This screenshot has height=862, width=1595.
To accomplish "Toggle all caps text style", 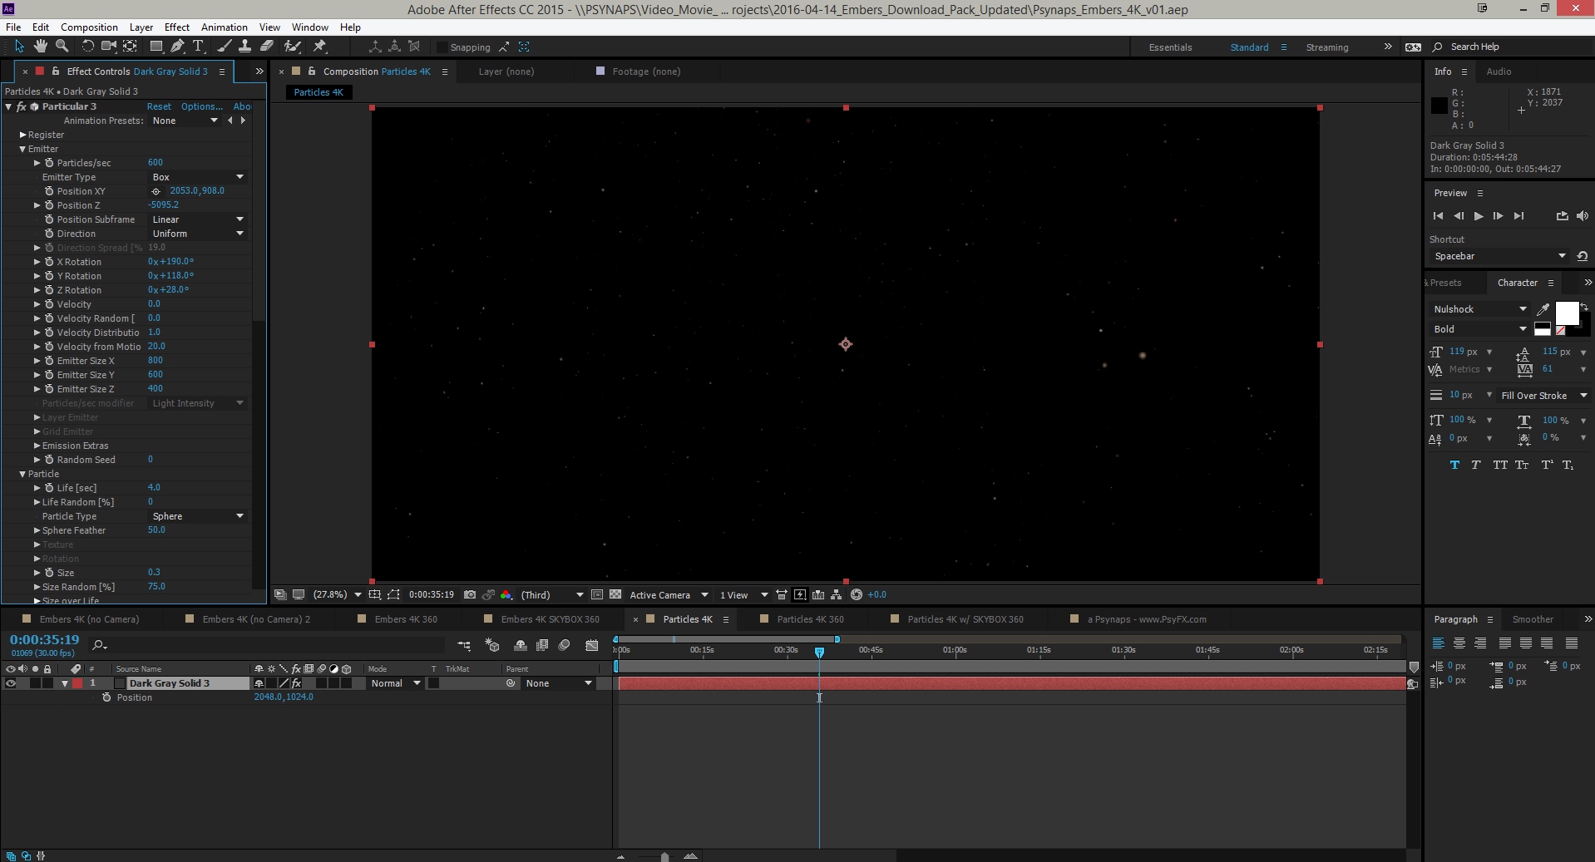I will [1499, 465].
